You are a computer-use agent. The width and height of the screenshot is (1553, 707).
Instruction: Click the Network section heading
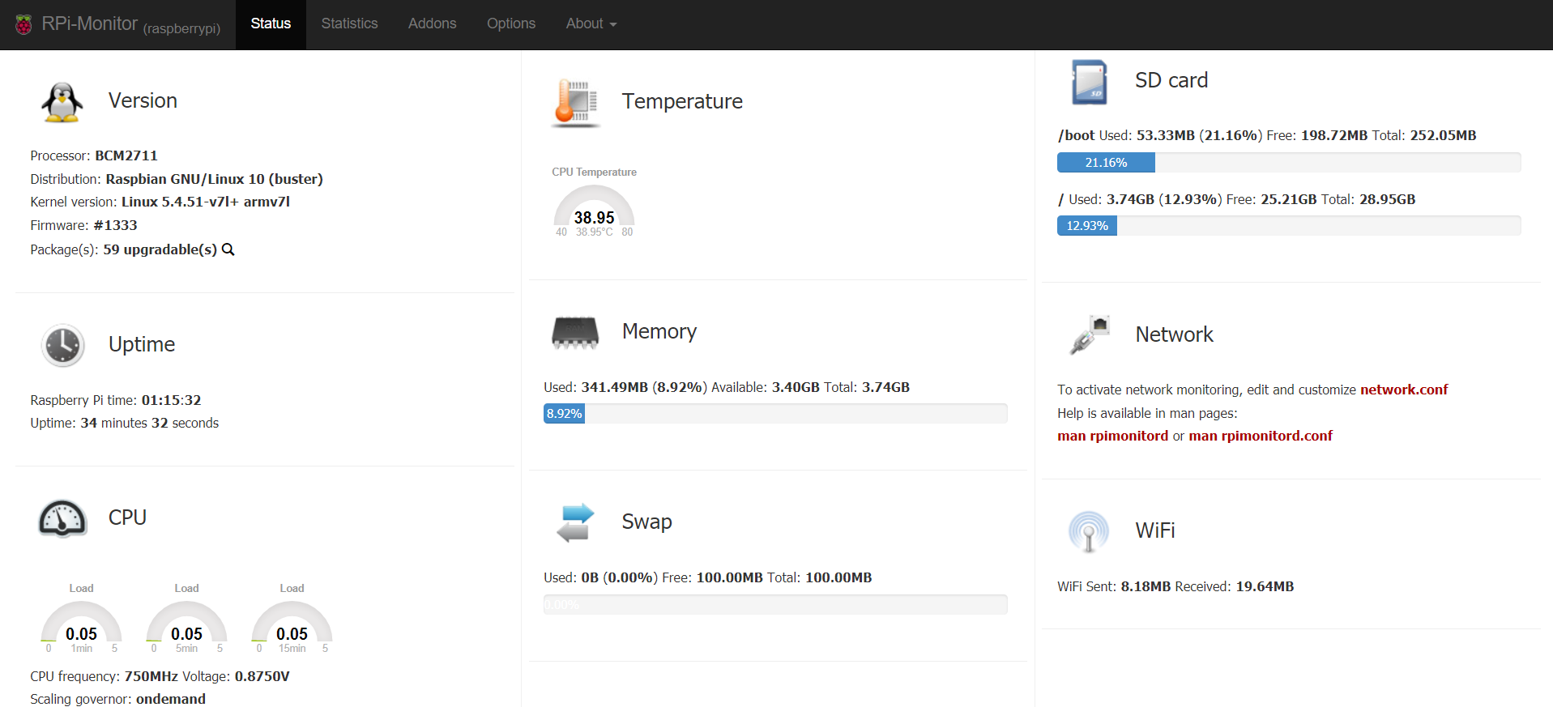1174,334
